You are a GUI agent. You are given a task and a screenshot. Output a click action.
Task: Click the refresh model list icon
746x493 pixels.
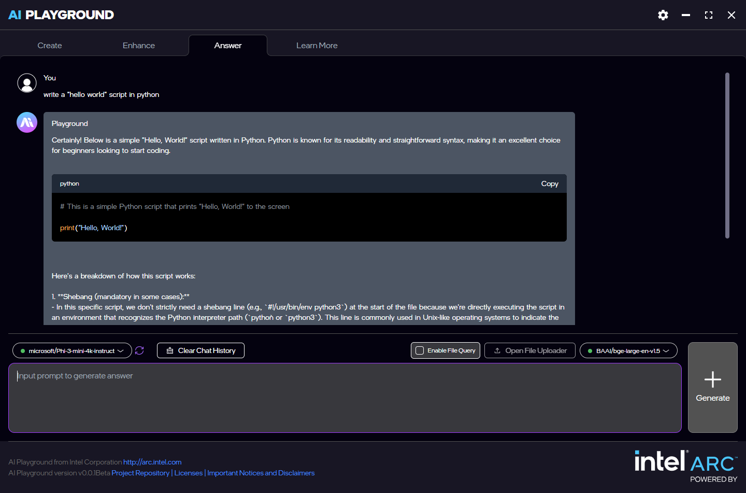[139, 350]
